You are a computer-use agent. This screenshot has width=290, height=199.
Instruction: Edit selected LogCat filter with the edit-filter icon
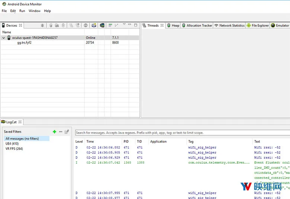coord(67,132)
